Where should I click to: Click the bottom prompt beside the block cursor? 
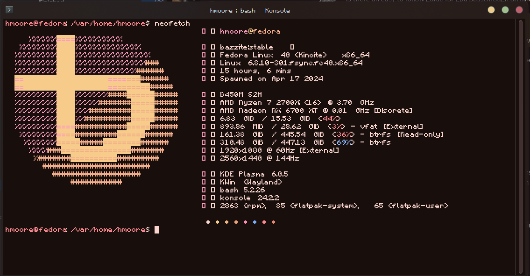[78, 230]
